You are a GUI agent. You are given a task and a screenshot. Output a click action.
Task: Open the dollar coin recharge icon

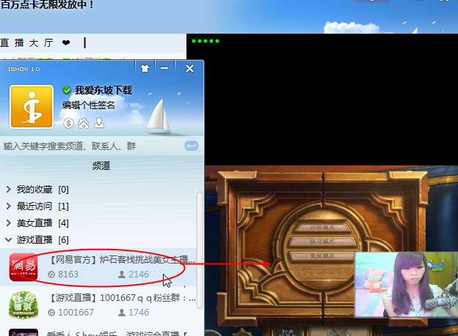tap(68, 124)
